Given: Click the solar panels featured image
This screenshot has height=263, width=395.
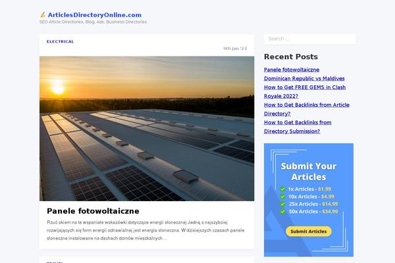Looking at the screenshot, I should tap(147, 129).
